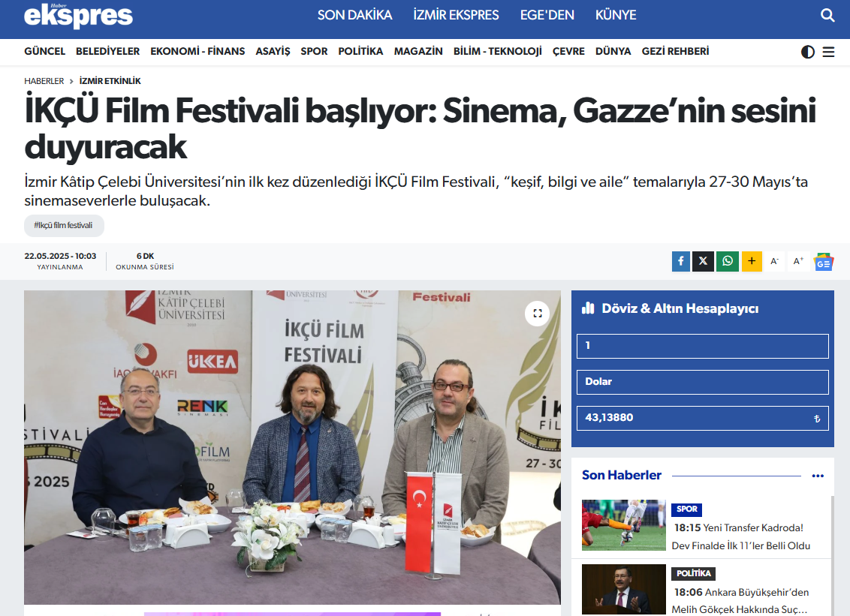Open the search magnifier icon
The image size is (850, 616).
tap(827, 15)
